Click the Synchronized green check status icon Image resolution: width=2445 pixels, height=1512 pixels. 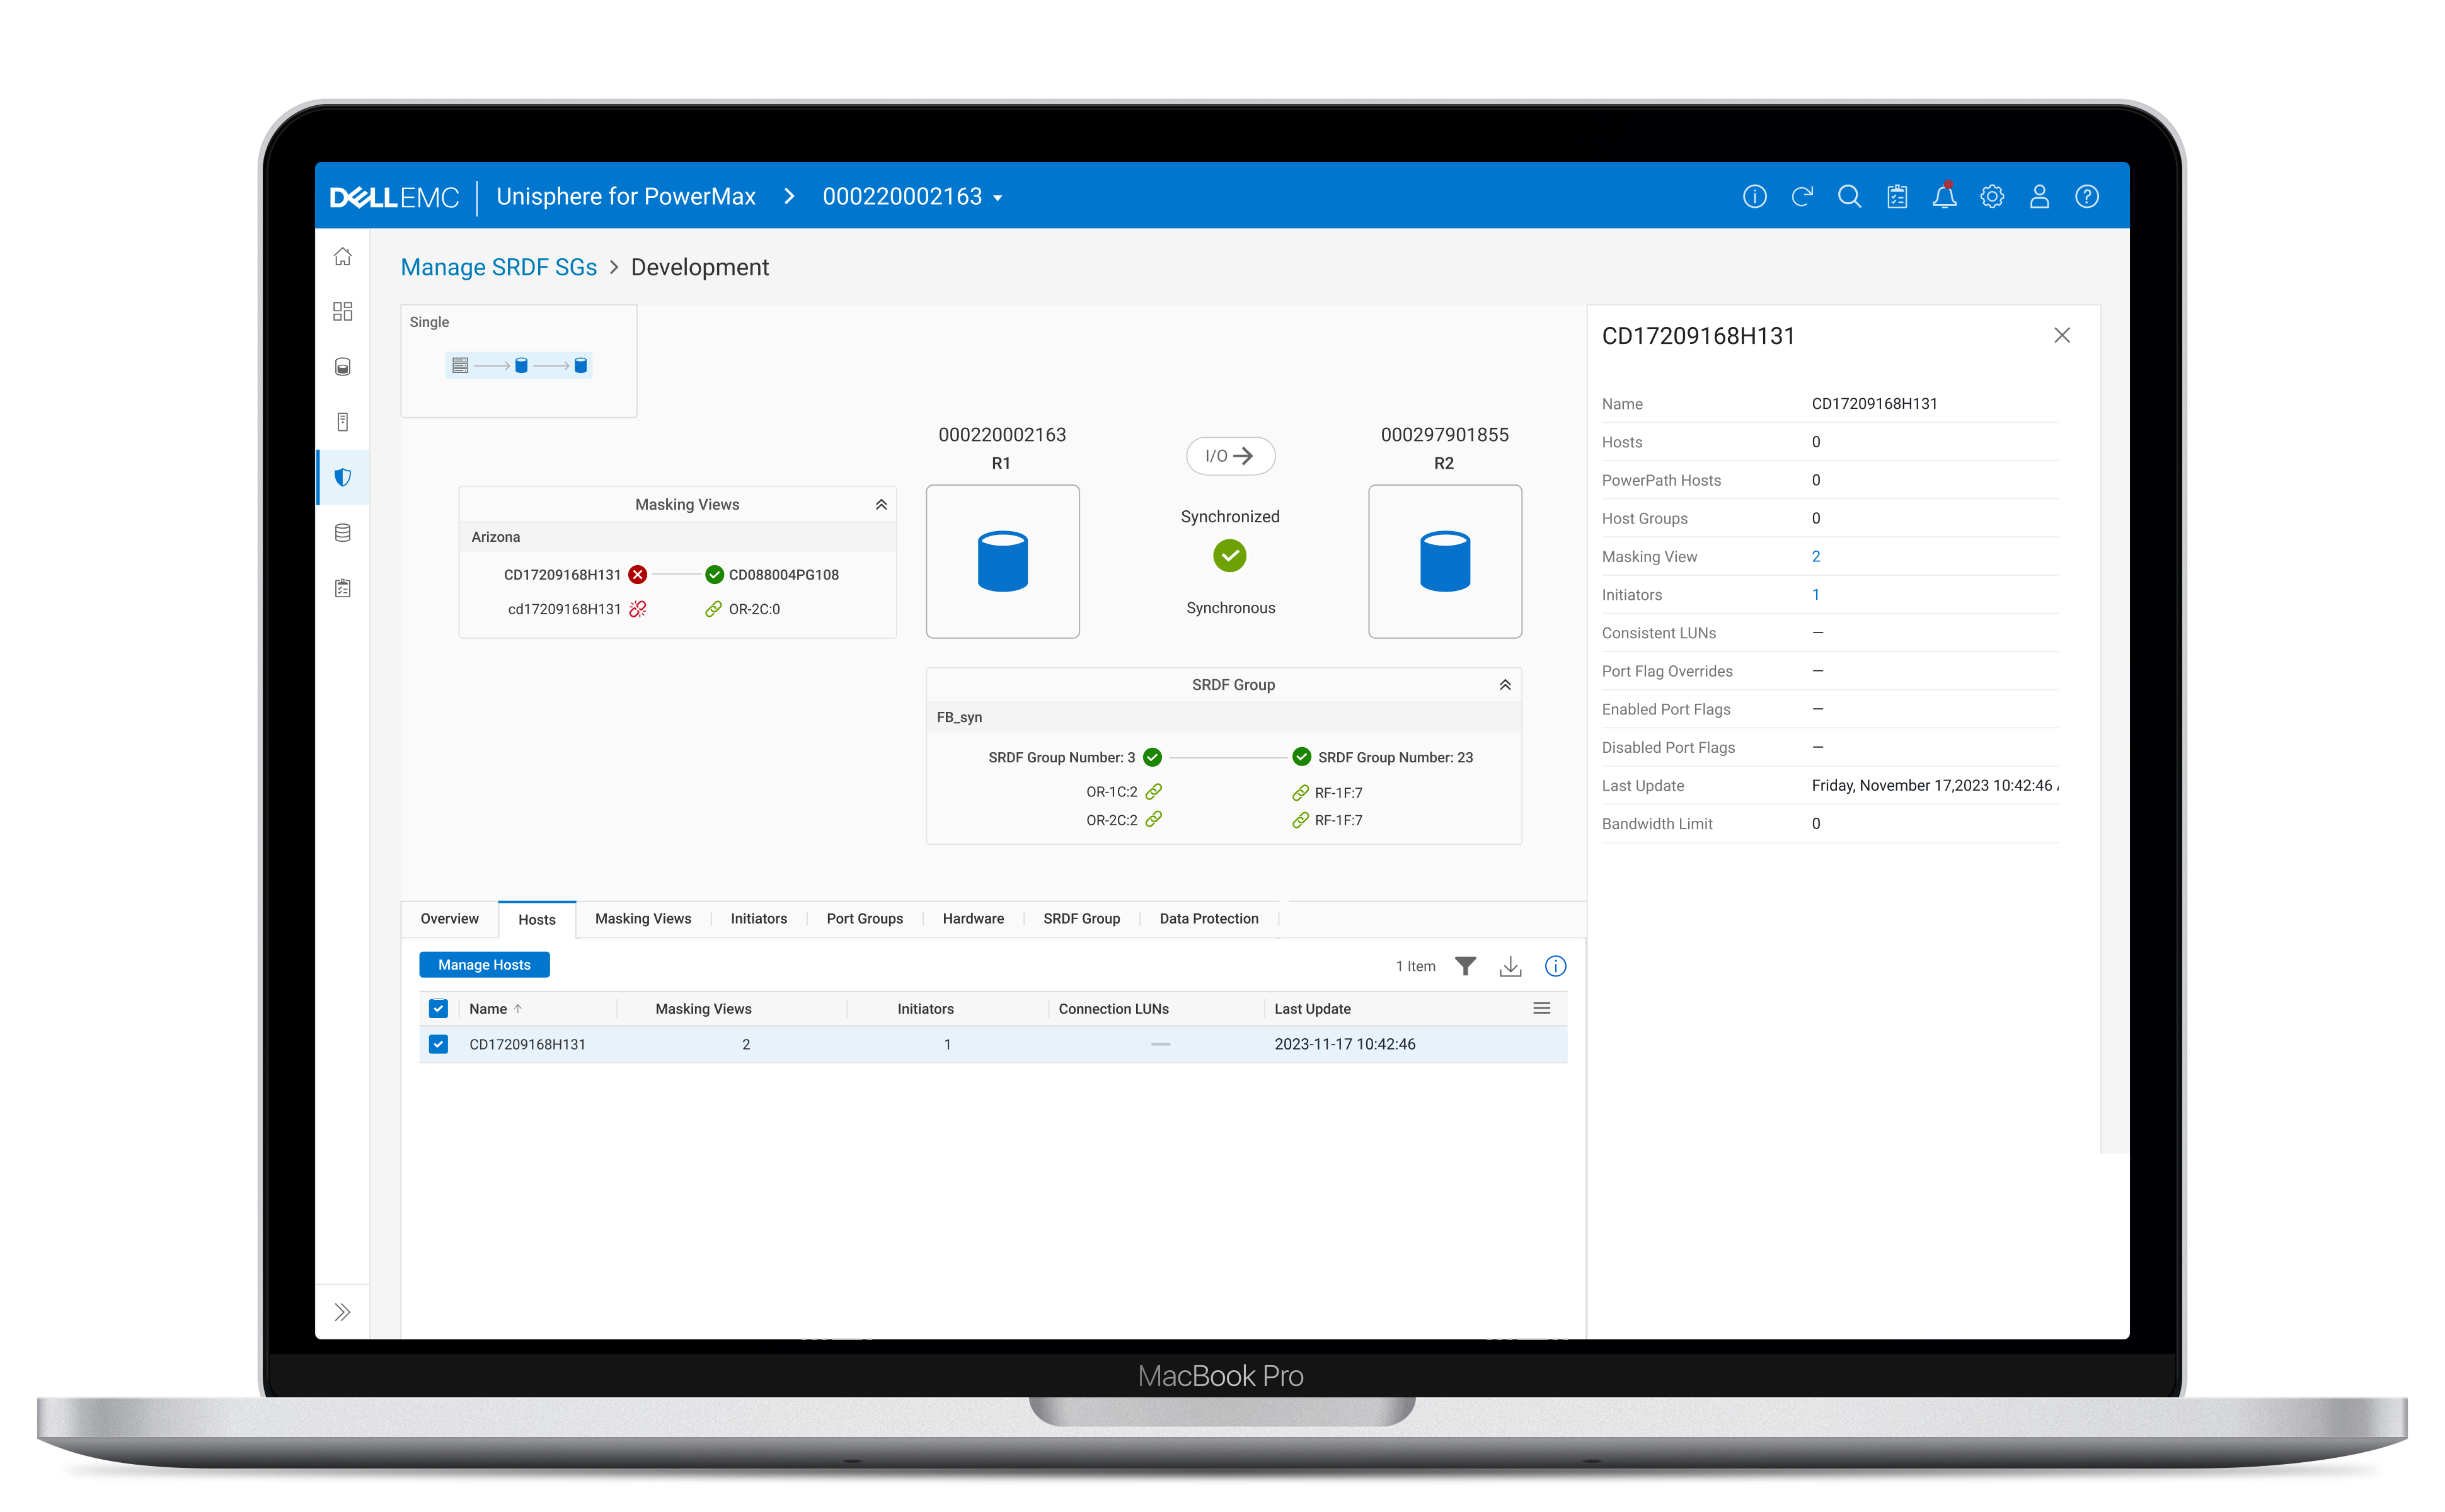tap(1230, 556)
